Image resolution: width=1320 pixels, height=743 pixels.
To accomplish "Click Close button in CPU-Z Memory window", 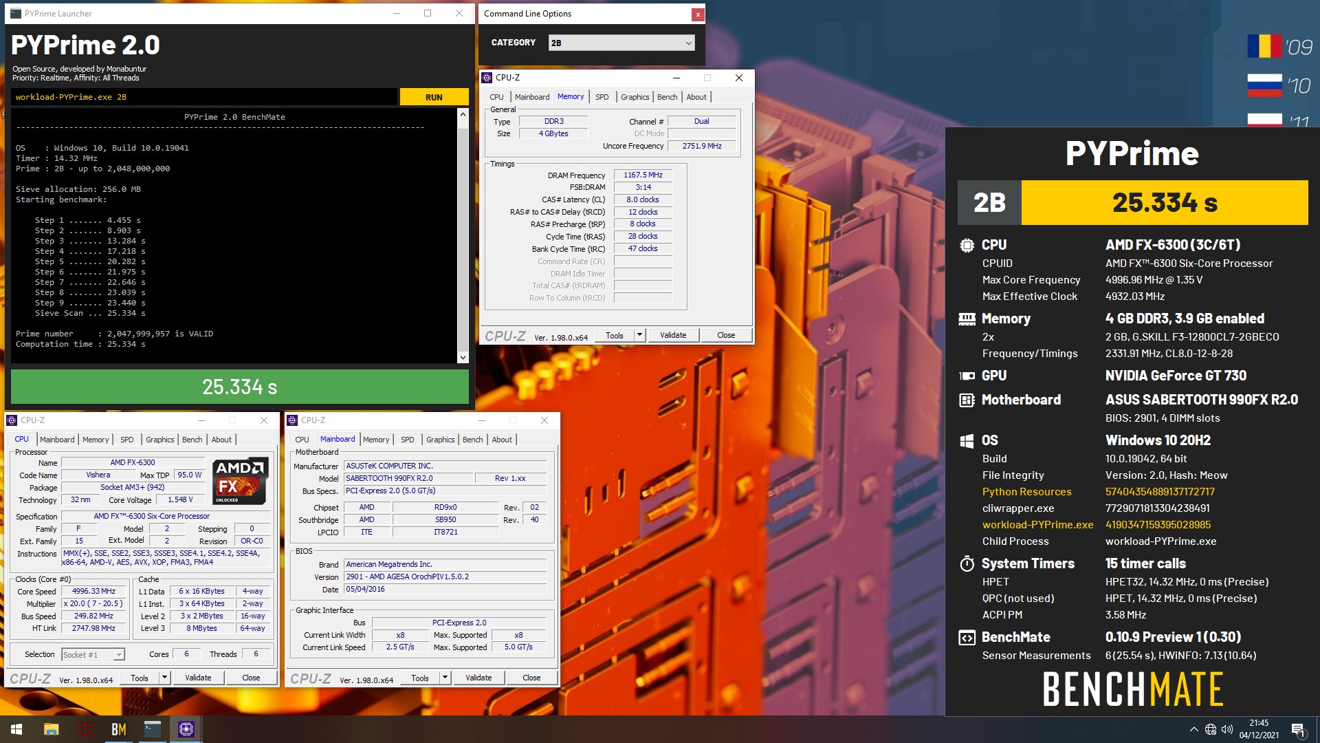I will (x=726, y=335).
